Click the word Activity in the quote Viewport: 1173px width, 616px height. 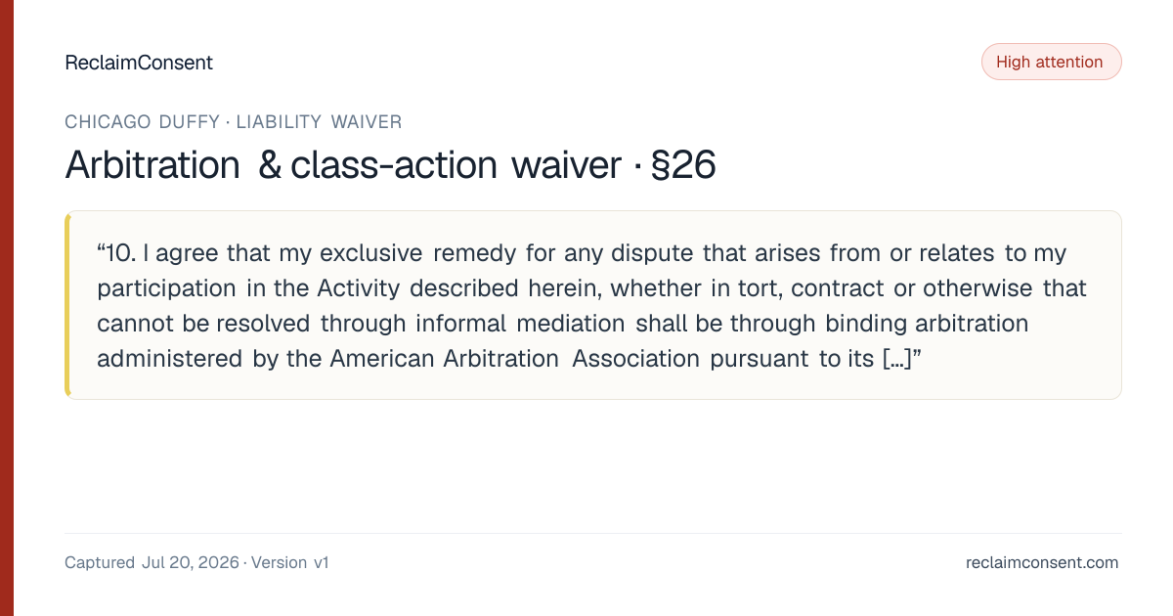[359, 288]
